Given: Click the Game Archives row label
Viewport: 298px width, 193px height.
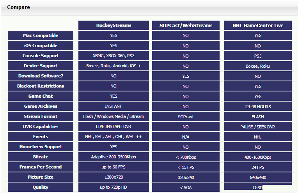Looking at the screenshot, I should [41, 106].
